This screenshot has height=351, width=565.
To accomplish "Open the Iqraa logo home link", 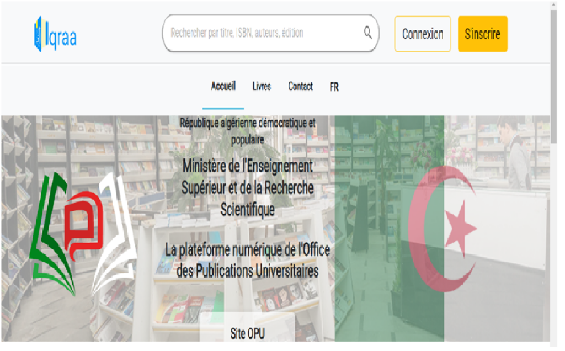I will click(x=56, y=34).
